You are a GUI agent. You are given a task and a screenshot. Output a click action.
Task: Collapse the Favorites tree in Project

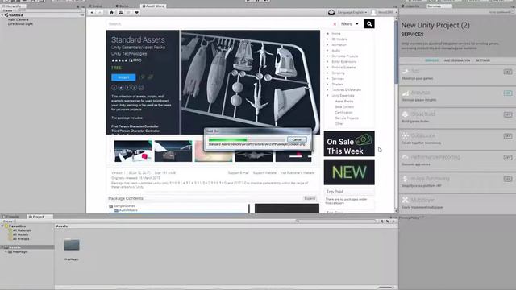(x=2, y=226)
